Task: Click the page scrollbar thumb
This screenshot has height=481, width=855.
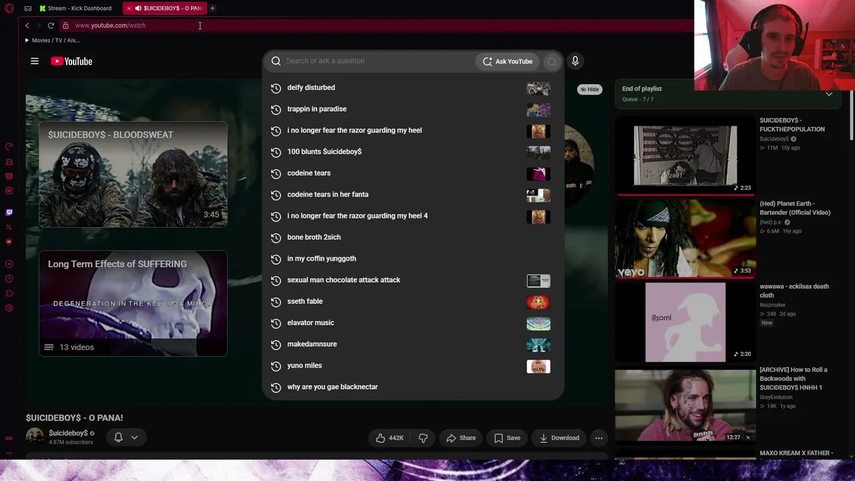Action: point(852,117)
